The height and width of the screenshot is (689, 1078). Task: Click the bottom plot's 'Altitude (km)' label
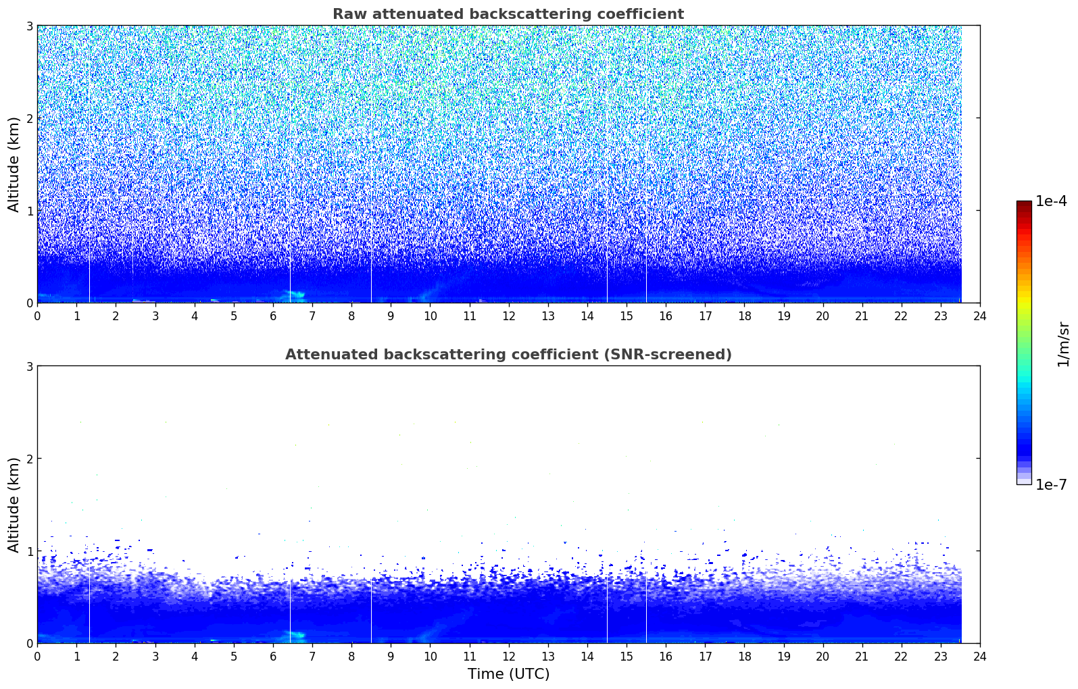14,505
